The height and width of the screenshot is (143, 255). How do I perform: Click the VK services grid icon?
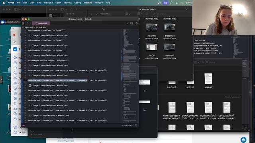15,127
